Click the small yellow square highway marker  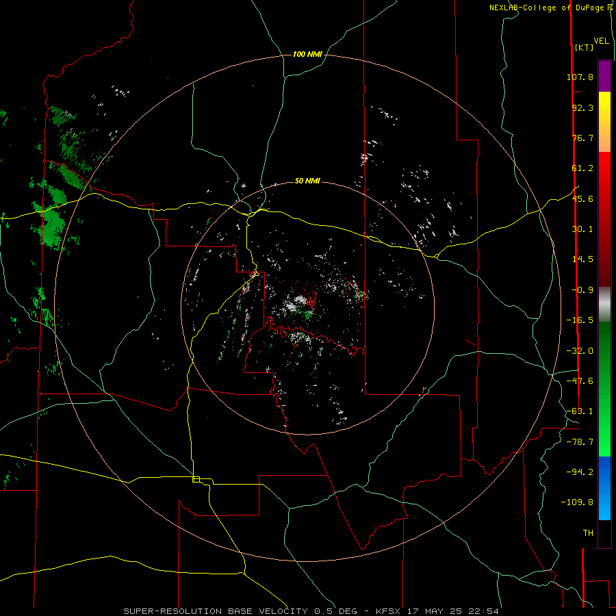(x=196, y=479)
